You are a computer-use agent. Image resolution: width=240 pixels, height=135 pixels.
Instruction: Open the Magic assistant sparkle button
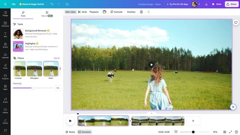coord(233,107)
